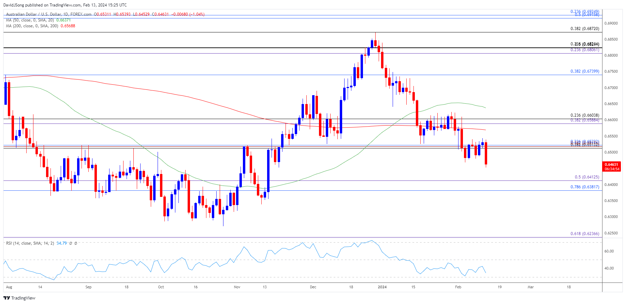Select the MA (200, close, 0, SMA, 200) legend
This screenshot has width=626, height=304.
click(x=33, y=26)
